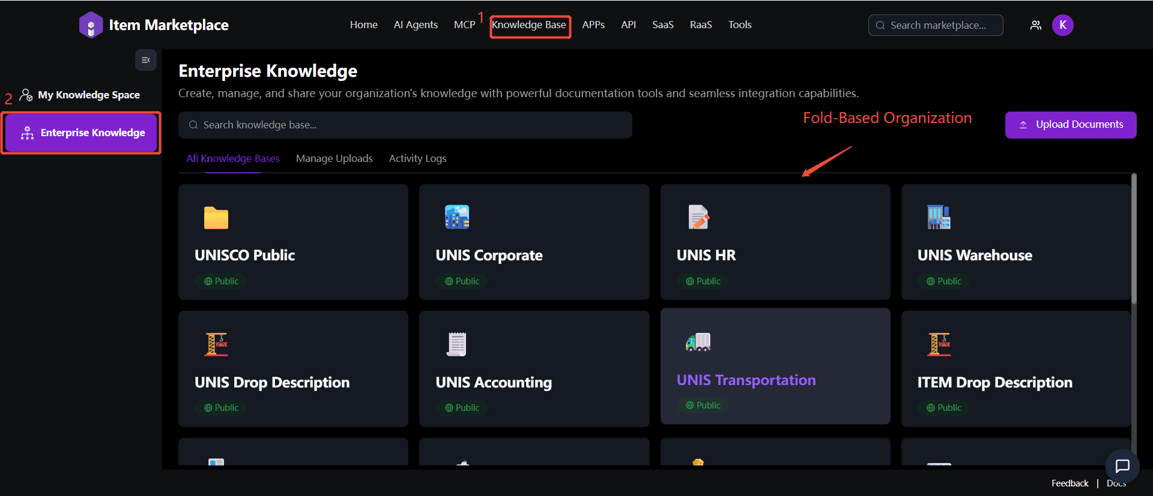Click the Item Marketplace title text
This screenshot has width=1153, height=496.
point(169,25)
